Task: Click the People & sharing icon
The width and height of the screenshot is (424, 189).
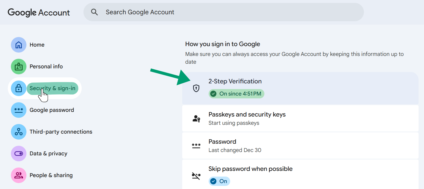Action: [19, 175]
